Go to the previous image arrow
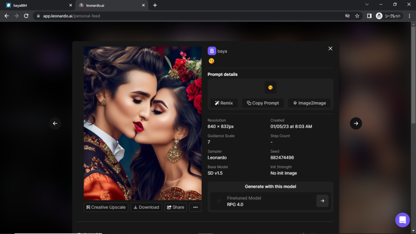The image size is (416, 234). coord(55,123)
